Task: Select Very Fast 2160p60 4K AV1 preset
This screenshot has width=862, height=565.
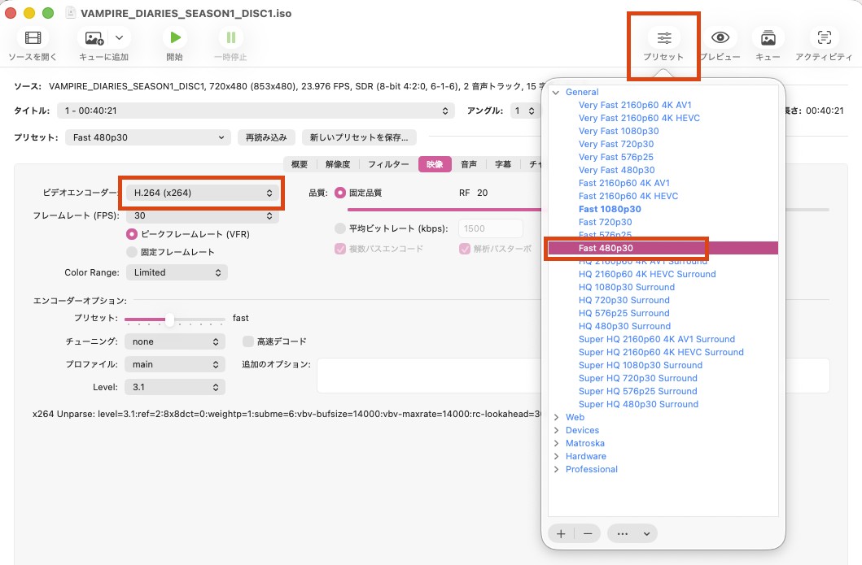Action: [635, 105]
